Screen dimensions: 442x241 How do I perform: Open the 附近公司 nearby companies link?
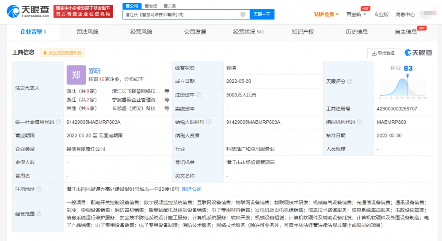point(192,189)
